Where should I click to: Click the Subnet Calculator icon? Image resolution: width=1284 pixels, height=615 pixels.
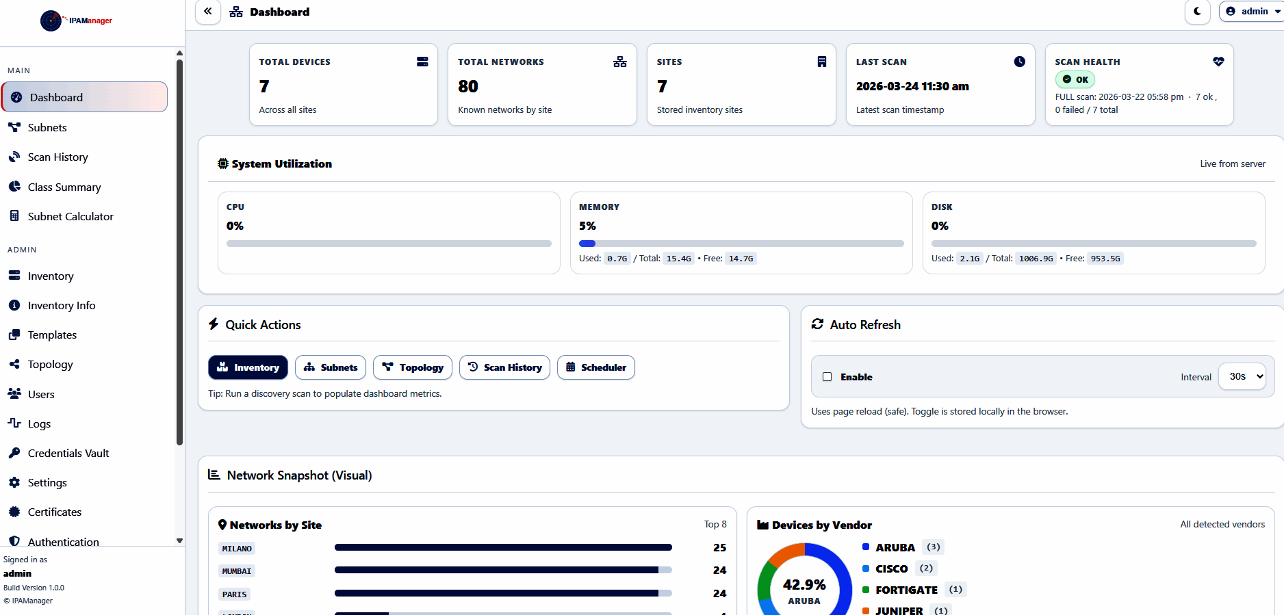[14, 216]
